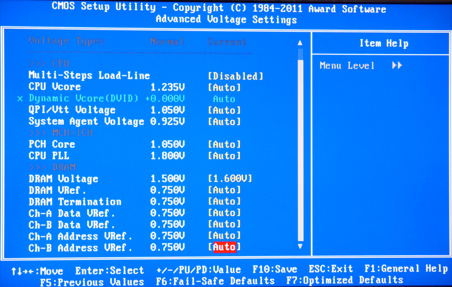This screenshot has width=452, height=287.
Task: Open QPI/Vtt Voltage Auto value
Action: tap(224, 111)
